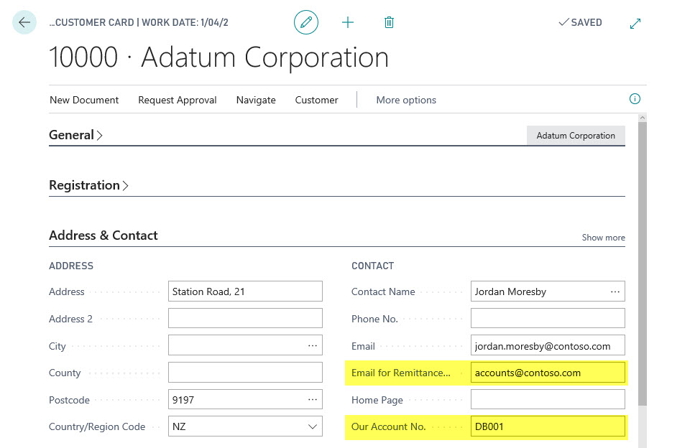Screen dimensions: 695x448
Task: Expand the Registration section
Action: (x=88, y=185)
